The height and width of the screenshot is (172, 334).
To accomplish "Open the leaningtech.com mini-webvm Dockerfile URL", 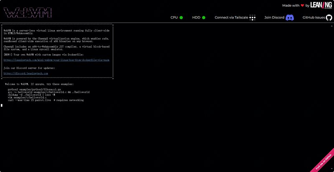I will tap(56, 60).
